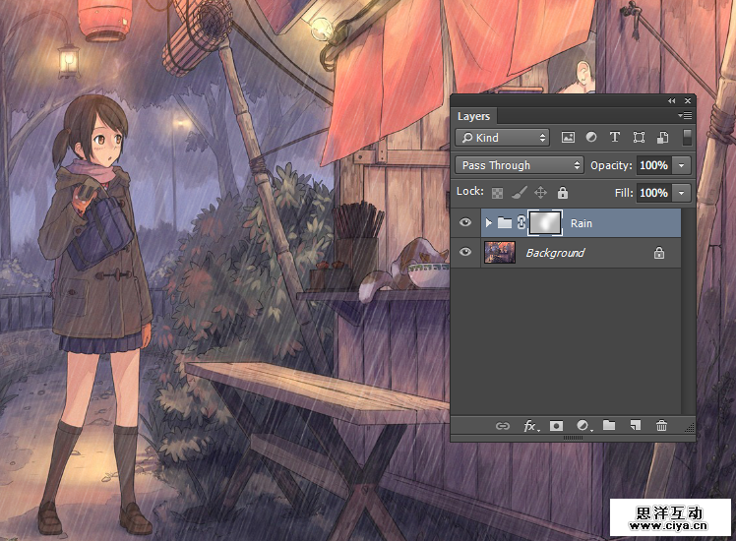Hide the Rain group layer
Viewport: 736px width, 541px height.
[465, 223]
